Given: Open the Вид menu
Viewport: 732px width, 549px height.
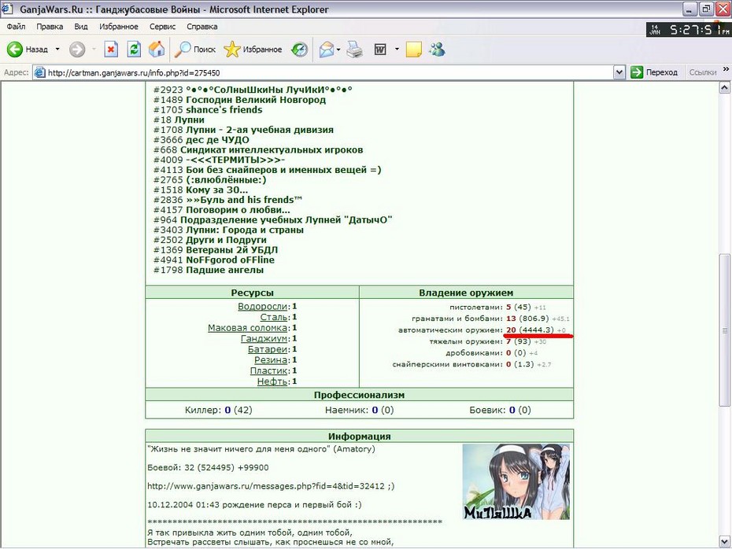Looking at the screenshot, I should click(81, 27).
